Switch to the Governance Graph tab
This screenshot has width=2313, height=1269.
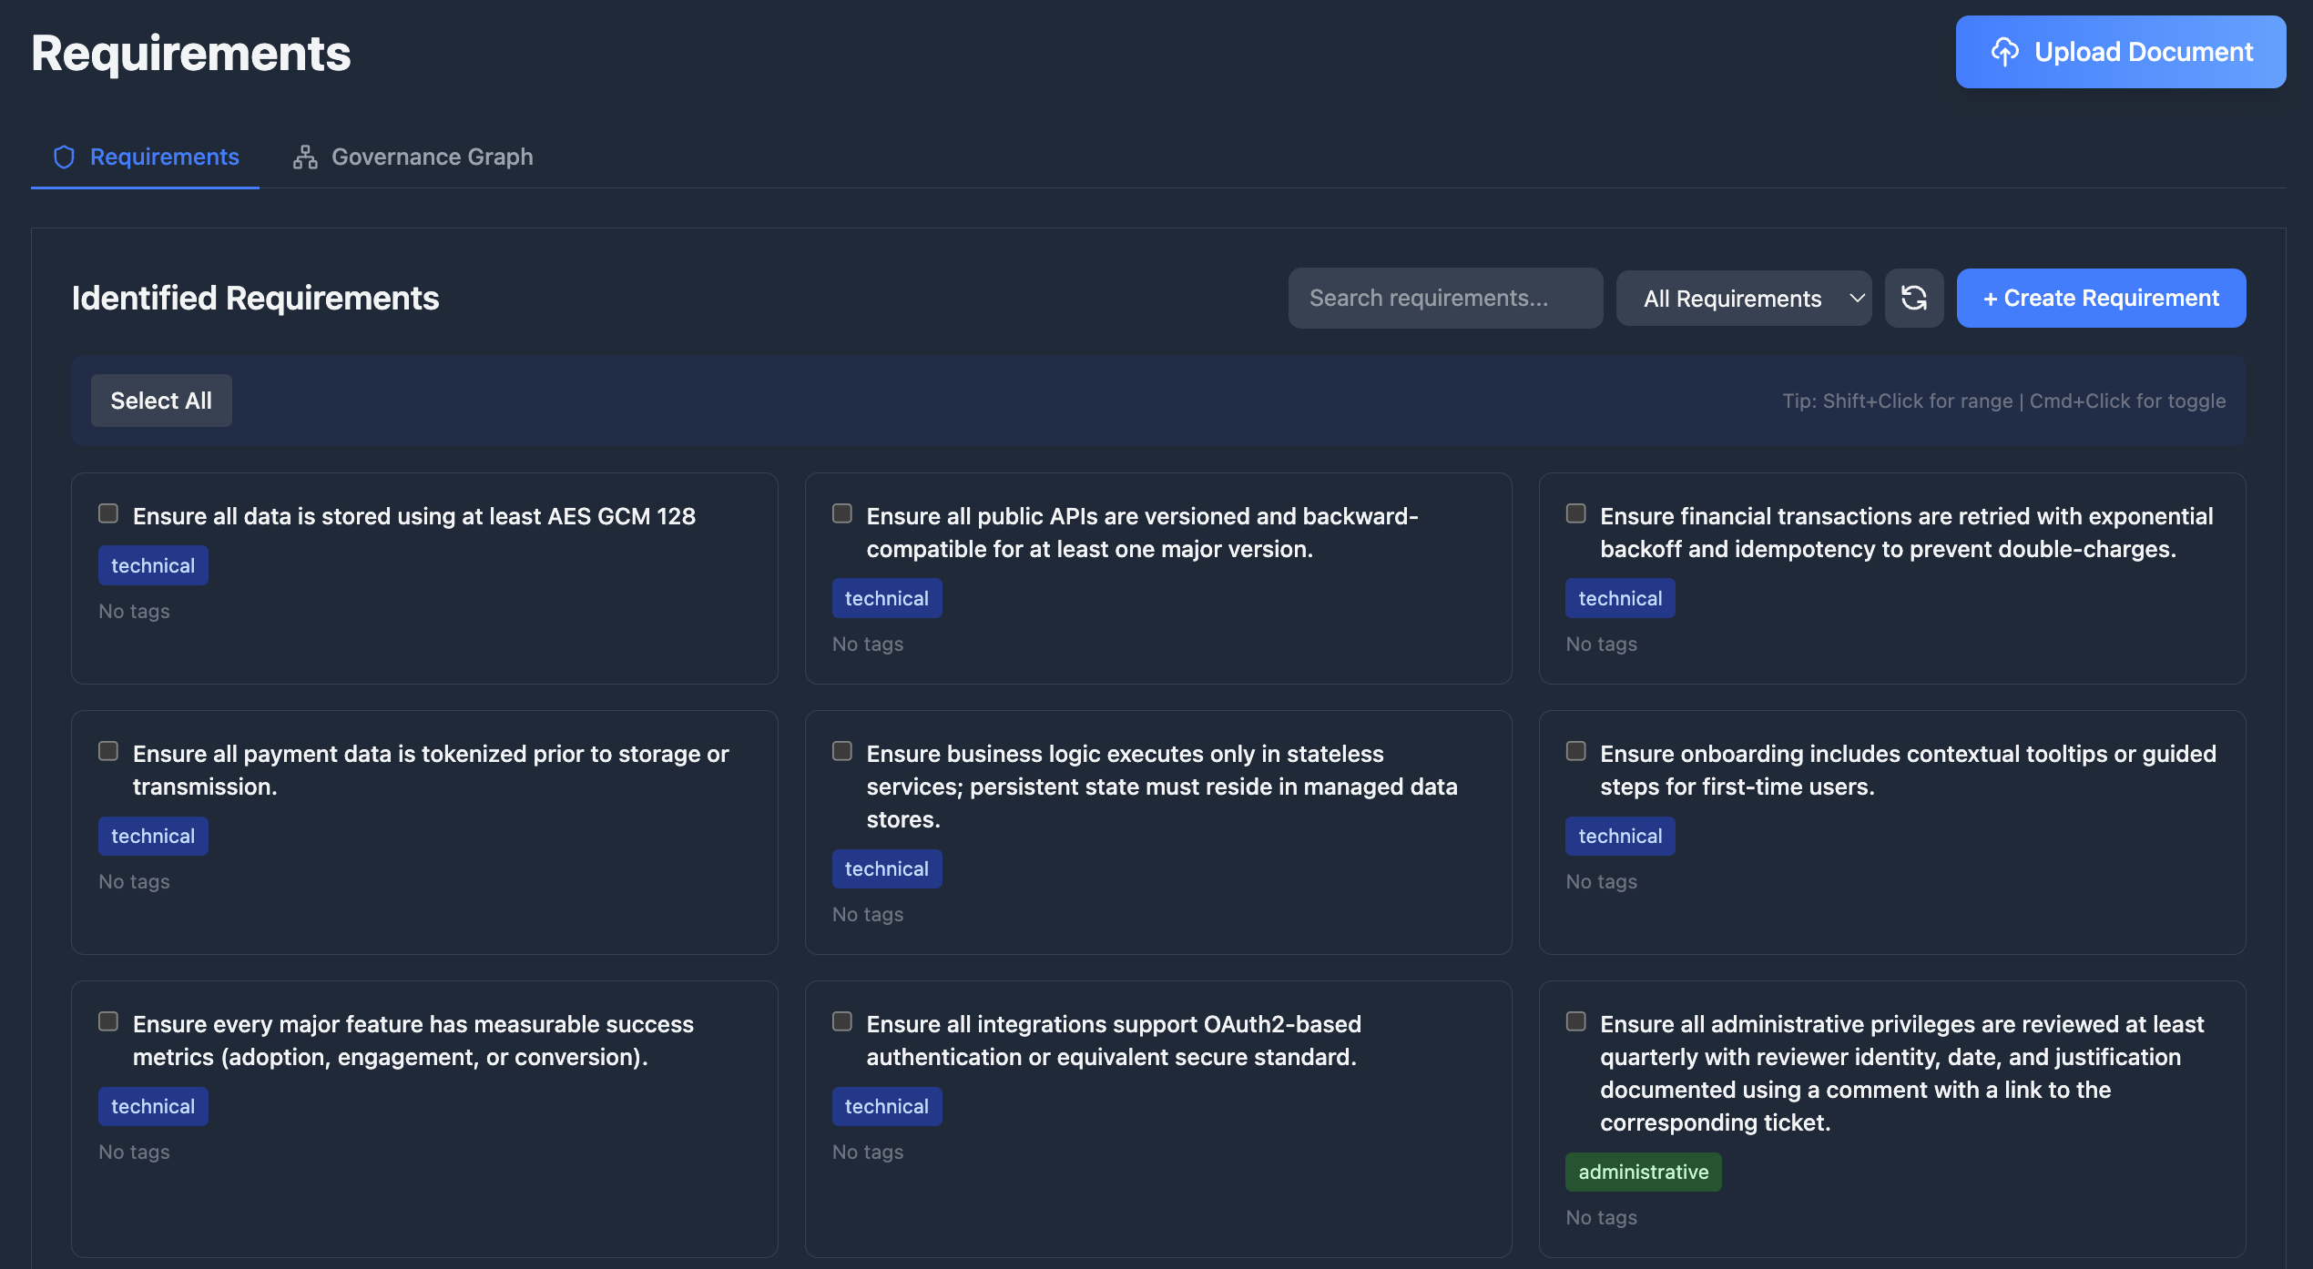[431, 157]
